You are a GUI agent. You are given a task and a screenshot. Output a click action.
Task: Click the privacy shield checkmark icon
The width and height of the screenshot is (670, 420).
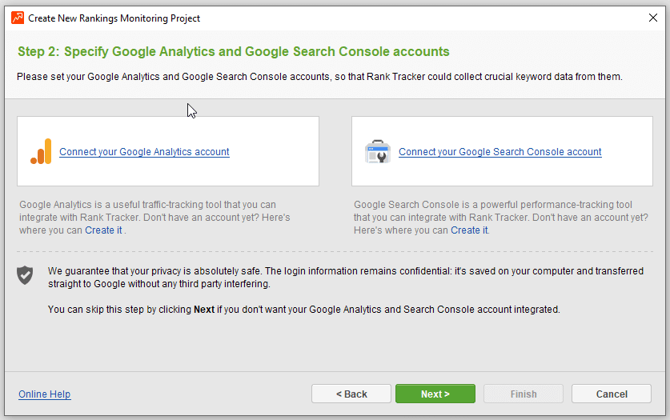[x=26, y=275]
